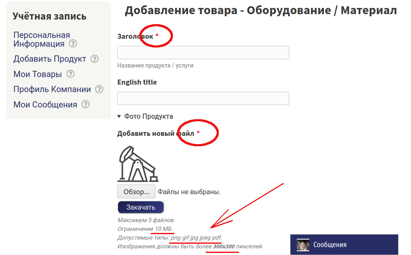
Task: Open Мои Товары in sidebar
Action: pyautogui.click(x=38, y=74)
